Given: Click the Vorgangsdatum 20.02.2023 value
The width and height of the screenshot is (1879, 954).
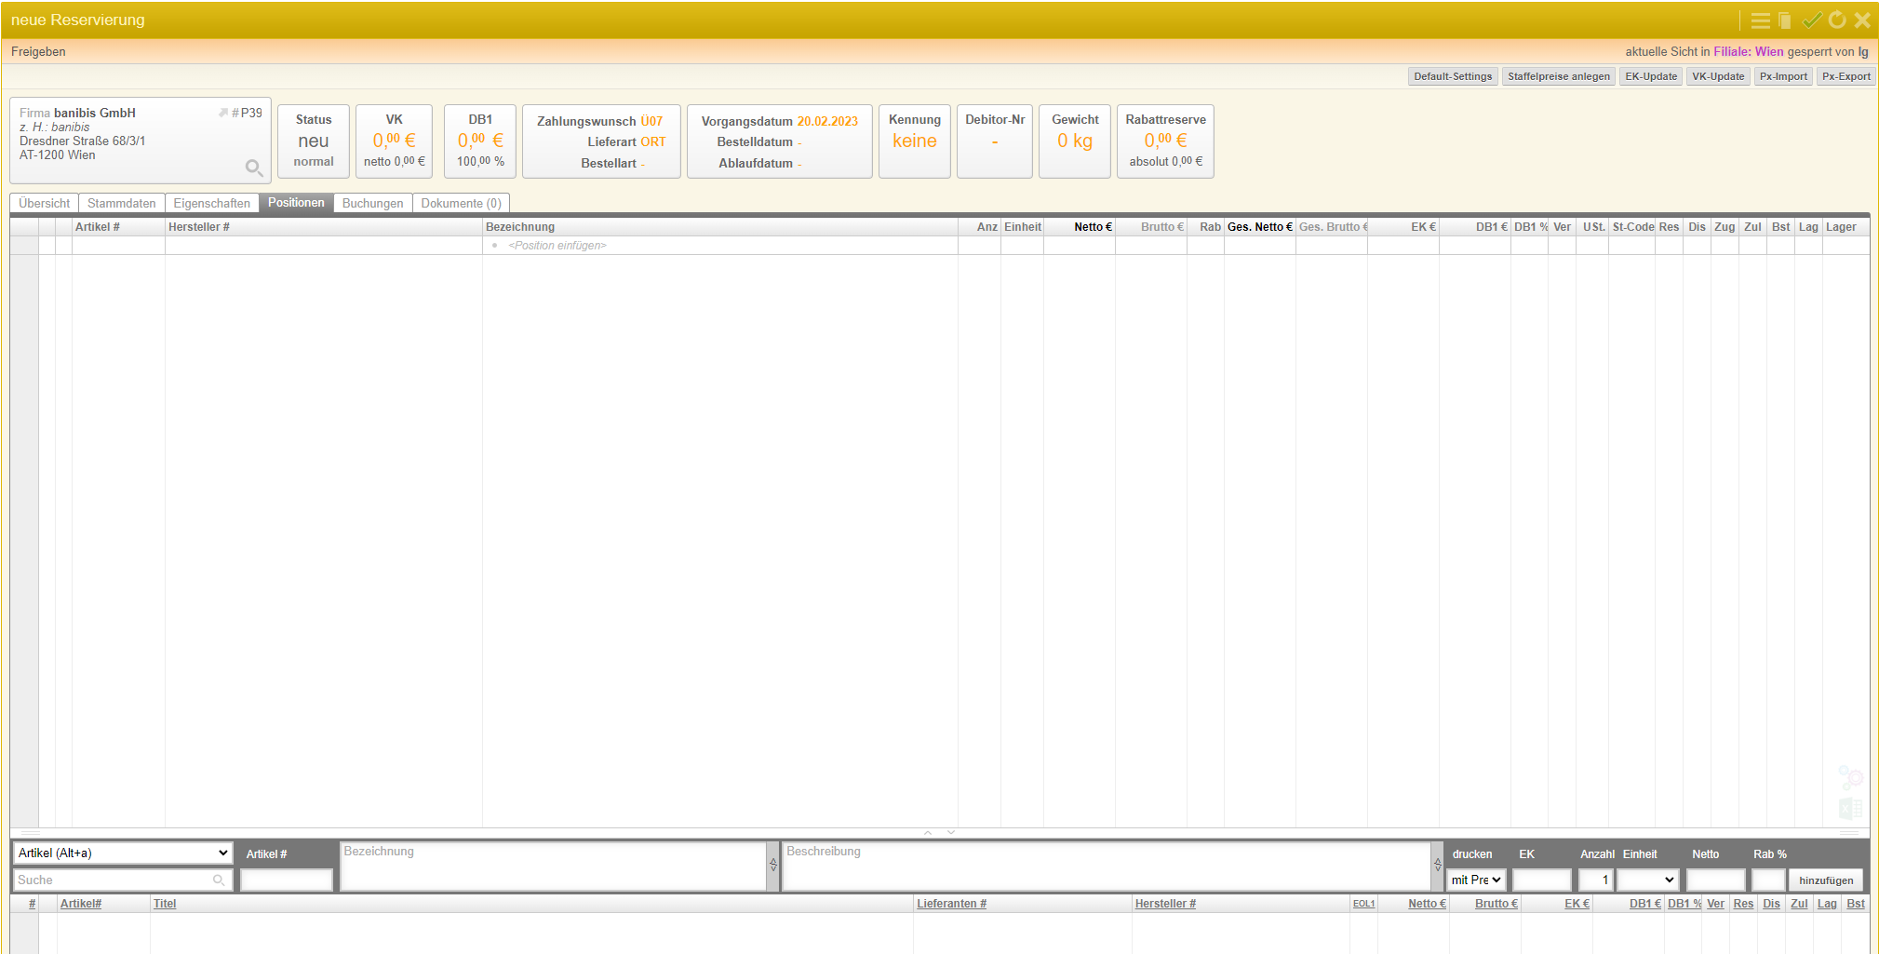Looking at the screenshot, I should [x=827, y=121].
